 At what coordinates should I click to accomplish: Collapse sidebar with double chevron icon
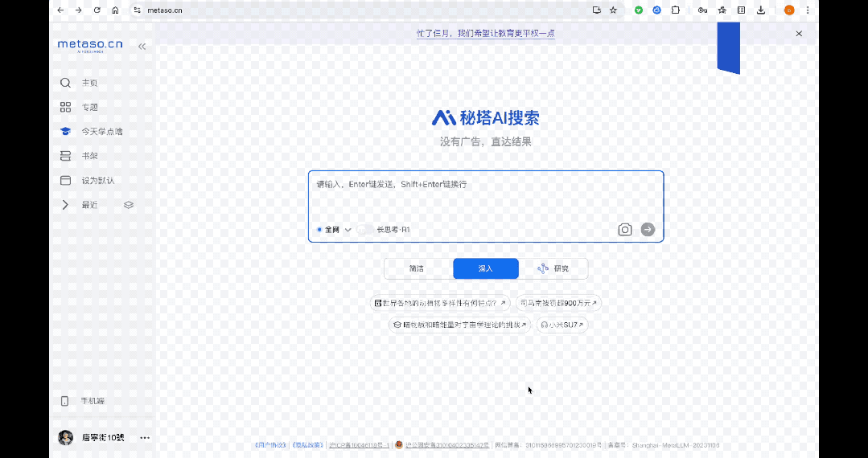[x=142, y=47]
